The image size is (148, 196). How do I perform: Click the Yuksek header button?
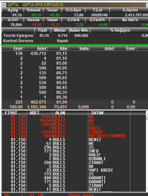pos(33,10)
